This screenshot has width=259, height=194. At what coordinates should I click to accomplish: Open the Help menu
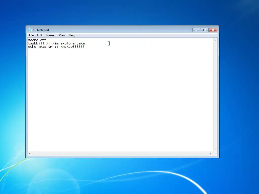(x=72, y=35)
